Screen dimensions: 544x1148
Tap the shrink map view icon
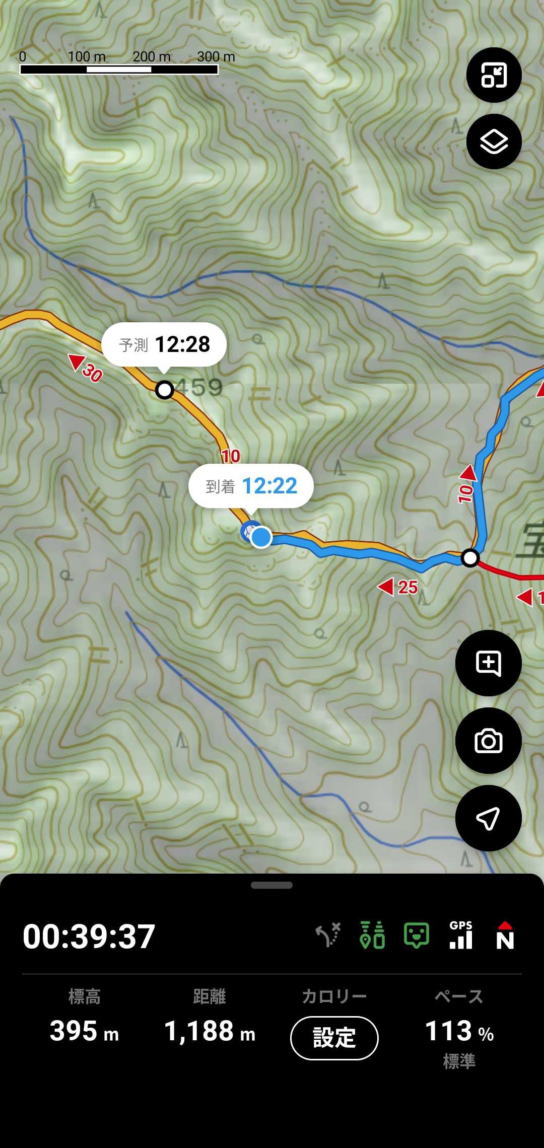coord(494,76)
